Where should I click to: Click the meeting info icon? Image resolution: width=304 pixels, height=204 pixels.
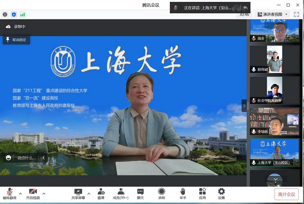(x=5, y=14)
